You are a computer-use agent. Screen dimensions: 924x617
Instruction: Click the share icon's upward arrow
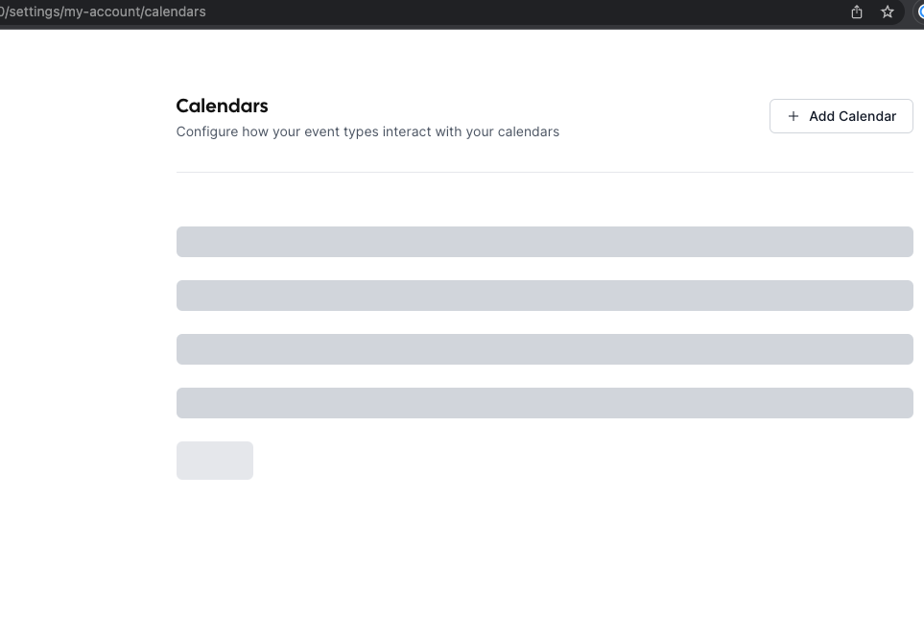(857, 10)
